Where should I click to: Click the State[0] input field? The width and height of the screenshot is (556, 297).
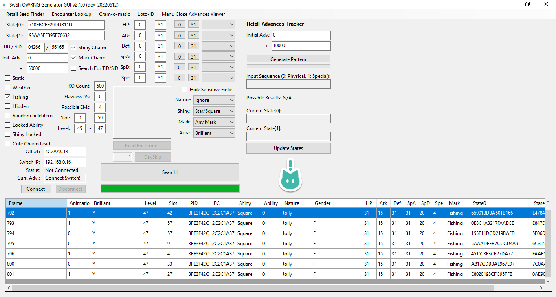coord(66,25)
